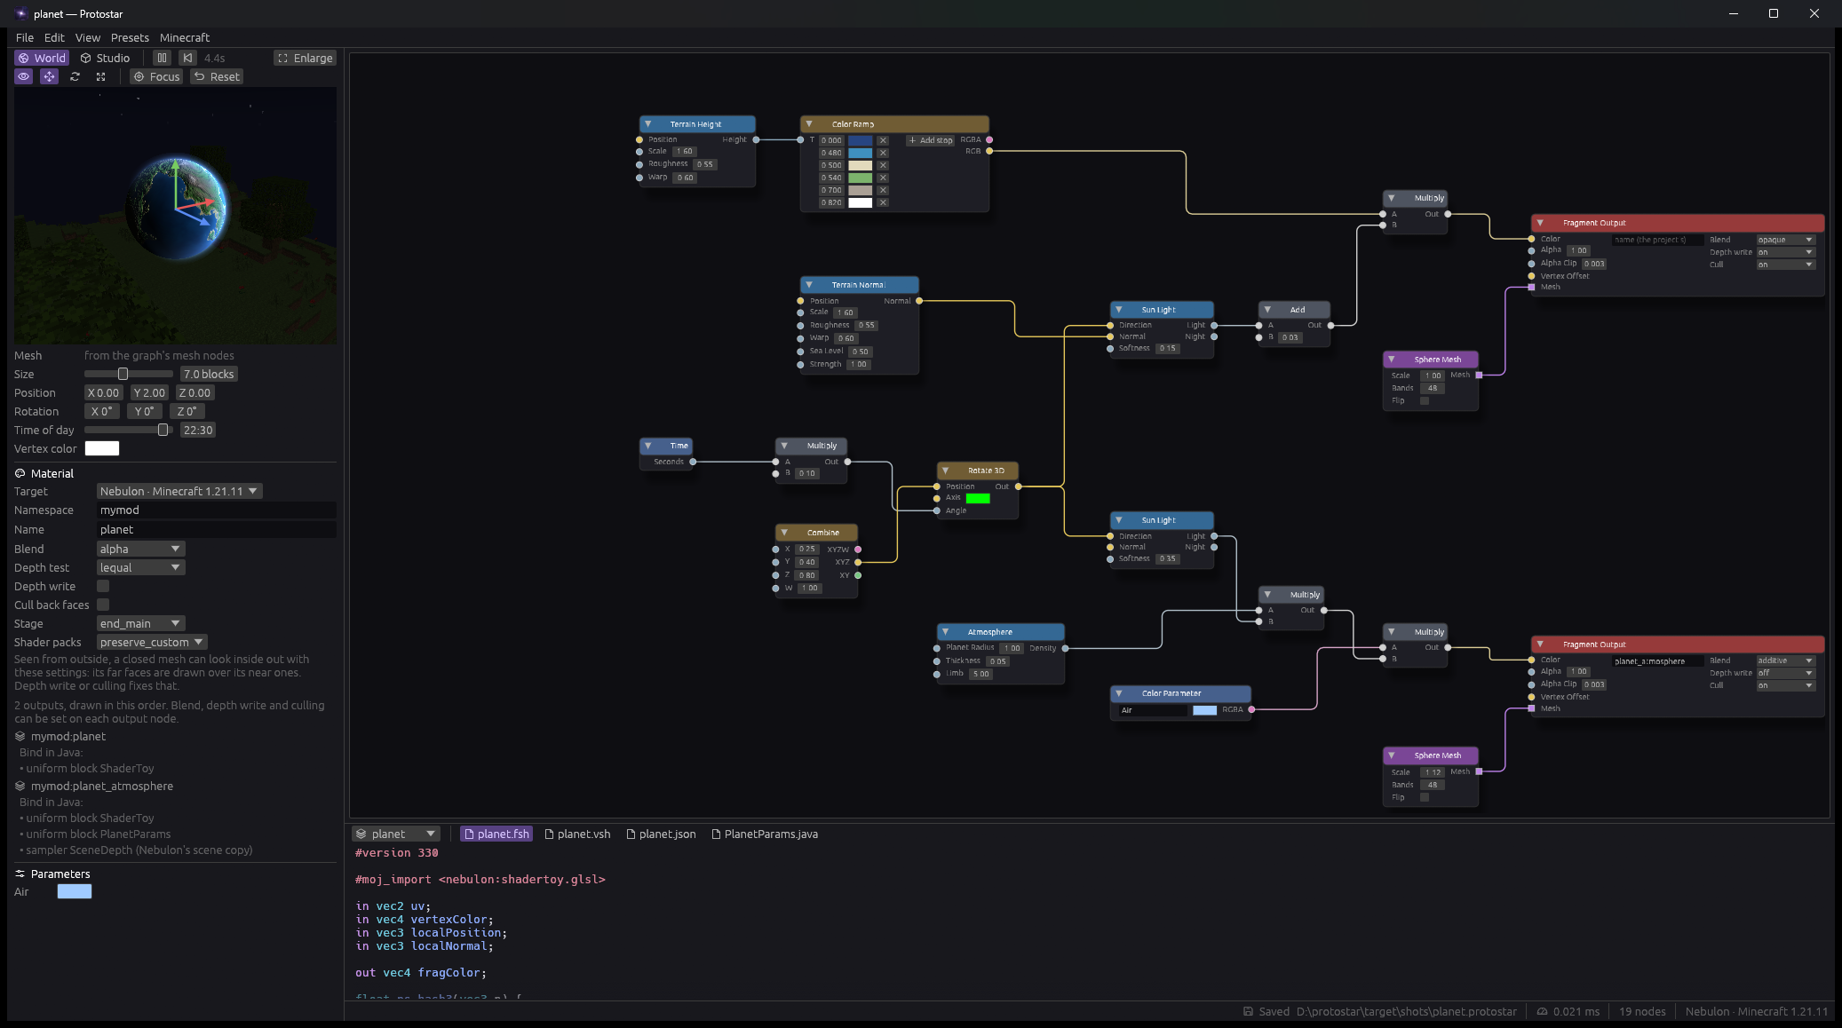The height and width of the screenshot is (1028, 1842).
Task: Select the rotate gizmo tool
Action: [x=75, y=76]
